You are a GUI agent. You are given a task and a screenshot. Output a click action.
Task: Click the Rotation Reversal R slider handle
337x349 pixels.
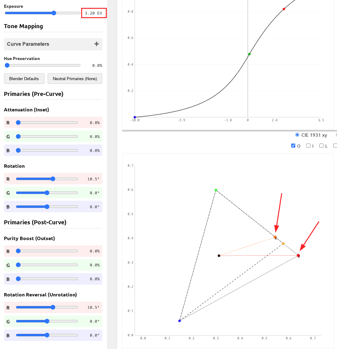[x=53, y=307]
